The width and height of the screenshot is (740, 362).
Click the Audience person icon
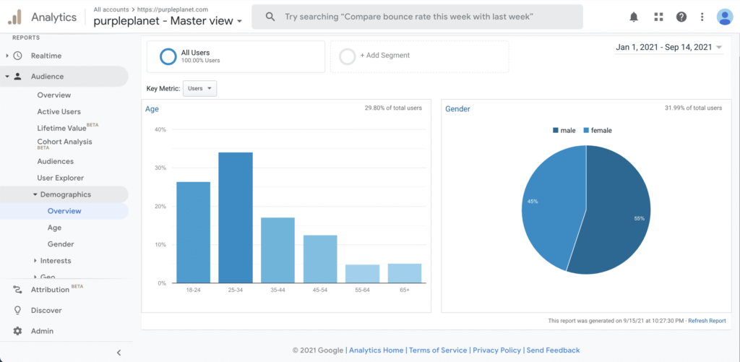(x=17, y=77)
